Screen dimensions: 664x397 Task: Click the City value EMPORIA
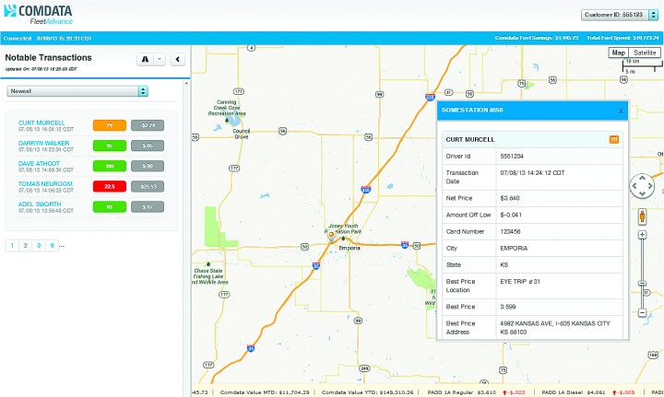click(514, 248)
